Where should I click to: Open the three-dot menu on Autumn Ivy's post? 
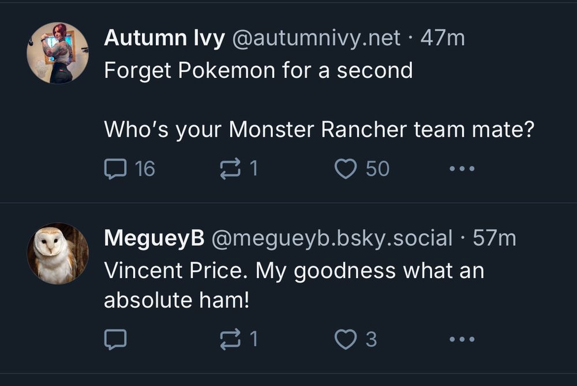click(462, 168)
